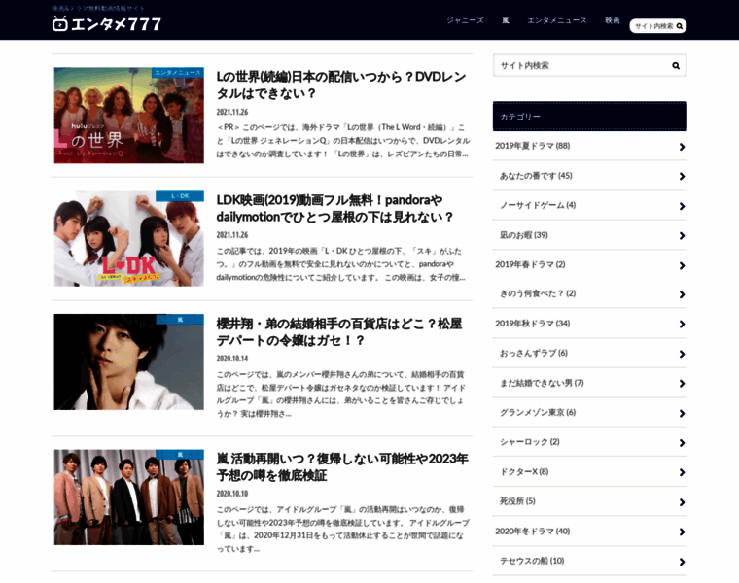Viewport: 739px width, 583px height.
Task: Open category きのう何食べた？ (2)
Action: [x=538, y=293]
